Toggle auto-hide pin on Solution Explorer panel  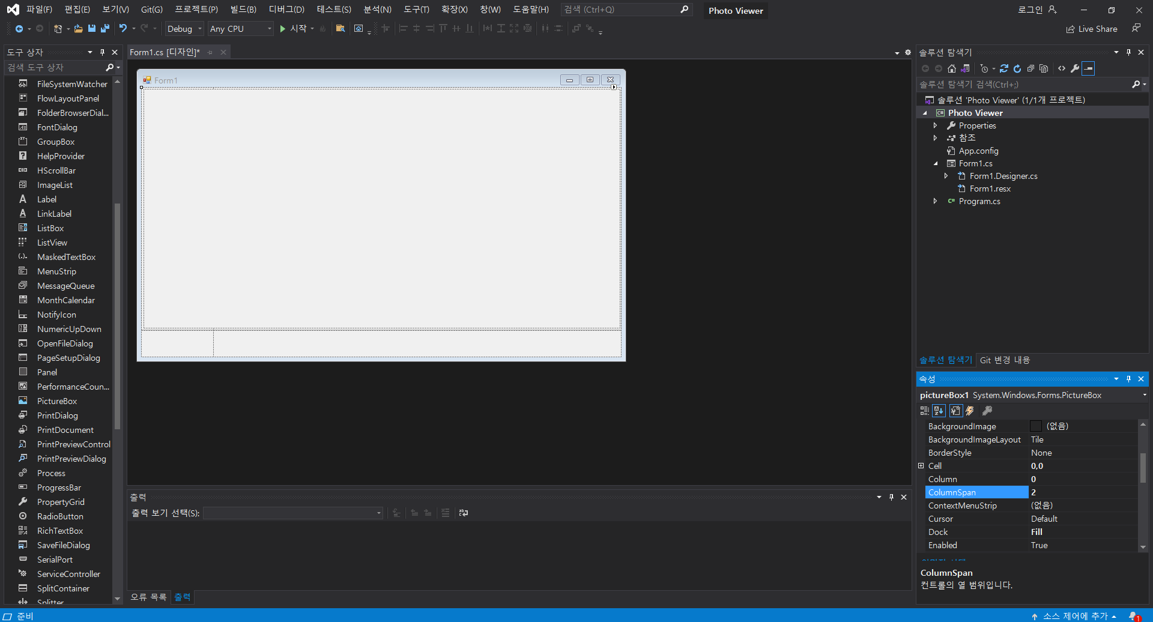1128,52
